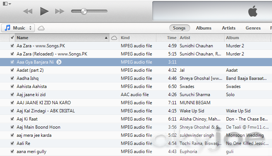
Task: Sort by the Artist column header
Action: [201, 38]
